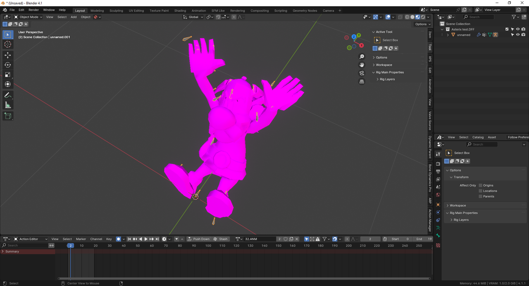Viewport: 529px width, 286px height.
Task: Toggle the show gizmos button
Action: click(376, 17)
